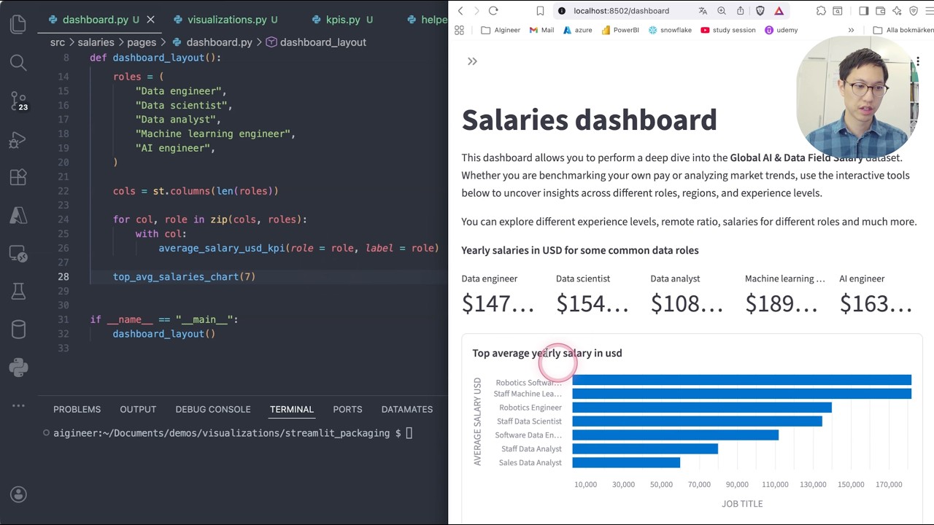Open the Leo AI sparkle icon
The image size is (934, 525).
coord(897,11)
